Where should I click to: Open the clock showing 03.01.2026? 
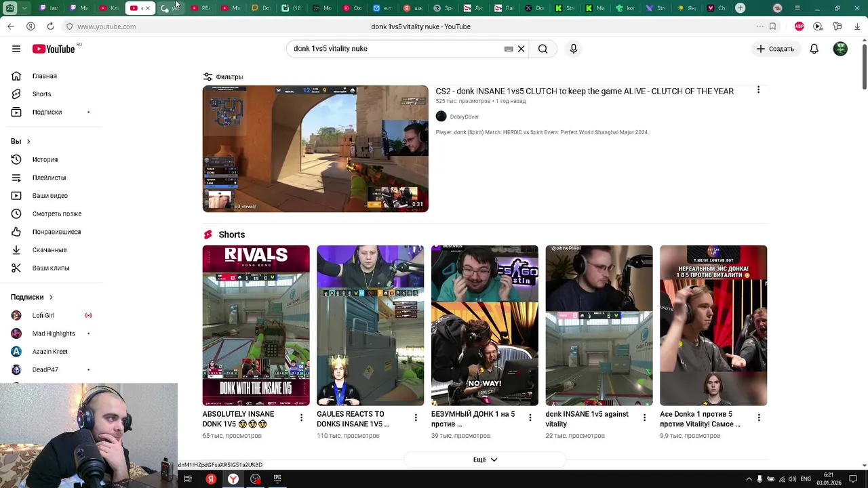tap(829, 479)
